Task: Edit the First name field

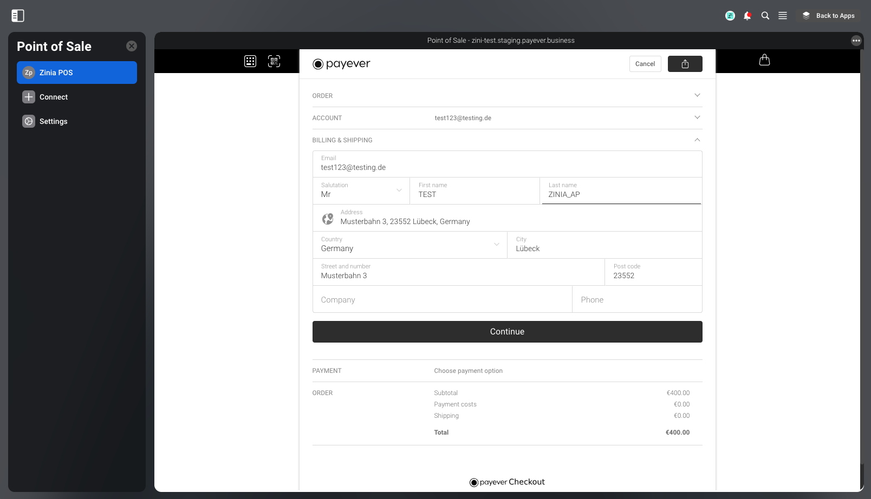Action: (x=475, y=191)
